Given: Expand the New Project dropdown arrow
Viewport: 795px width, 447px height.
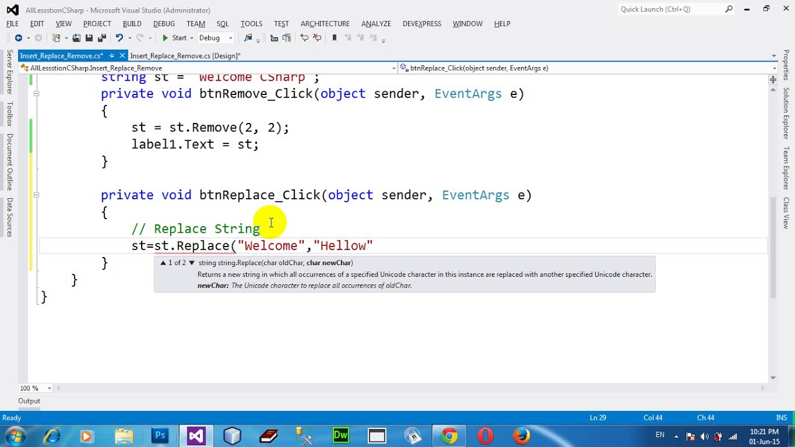Looking at the screenshot, I should click(65, 38).
